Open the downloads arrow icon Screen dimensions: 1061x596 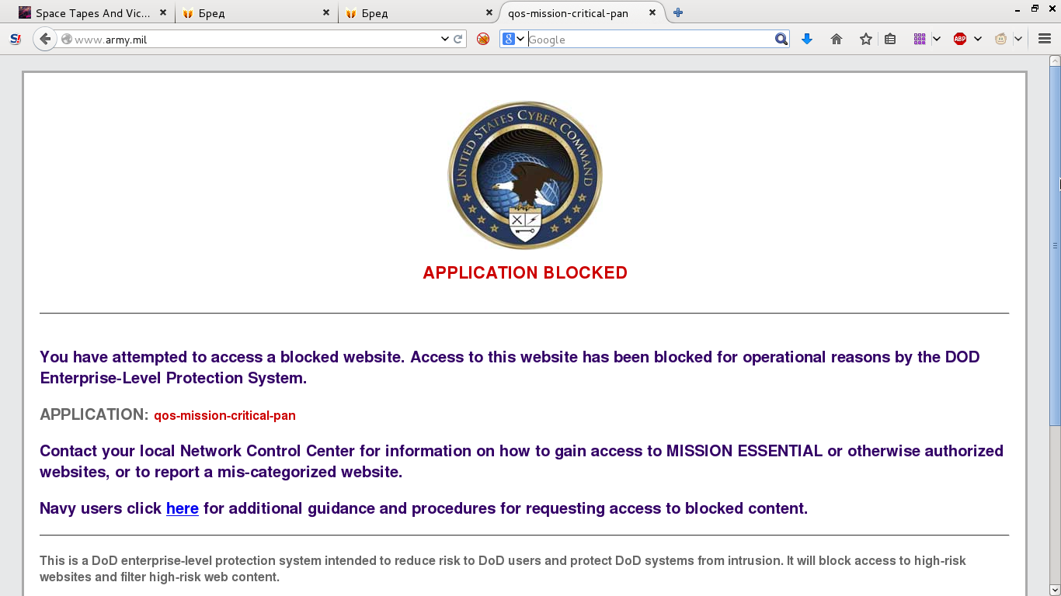pos(807,39)
